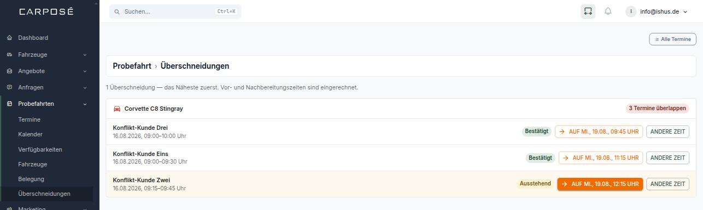
Task: Open the Dashboard home icon
Action: pos(9,38)
